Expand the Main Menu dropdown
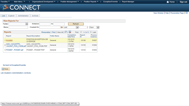 [x=19, y=2]
